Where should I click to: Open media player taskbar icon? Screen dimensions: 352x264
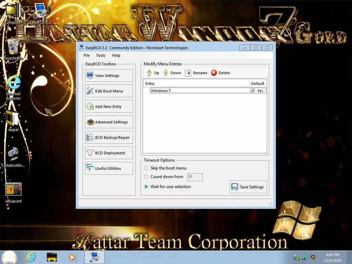[72, 257]
